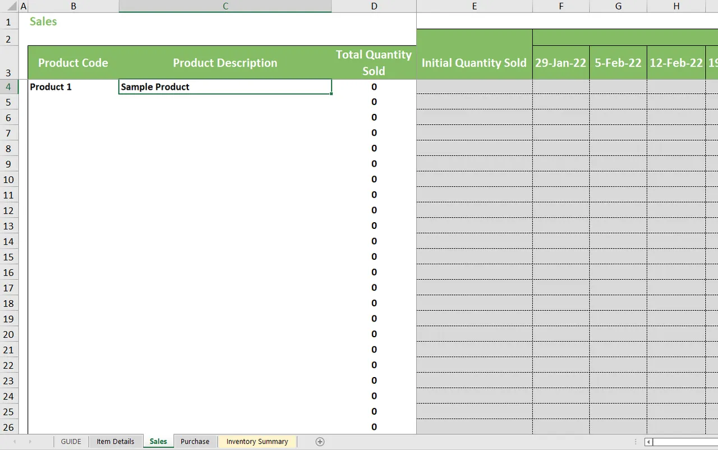Click the 'Total Quantity Sold' header cell
This screenshot has width=718, height=450.
(374, 63)
